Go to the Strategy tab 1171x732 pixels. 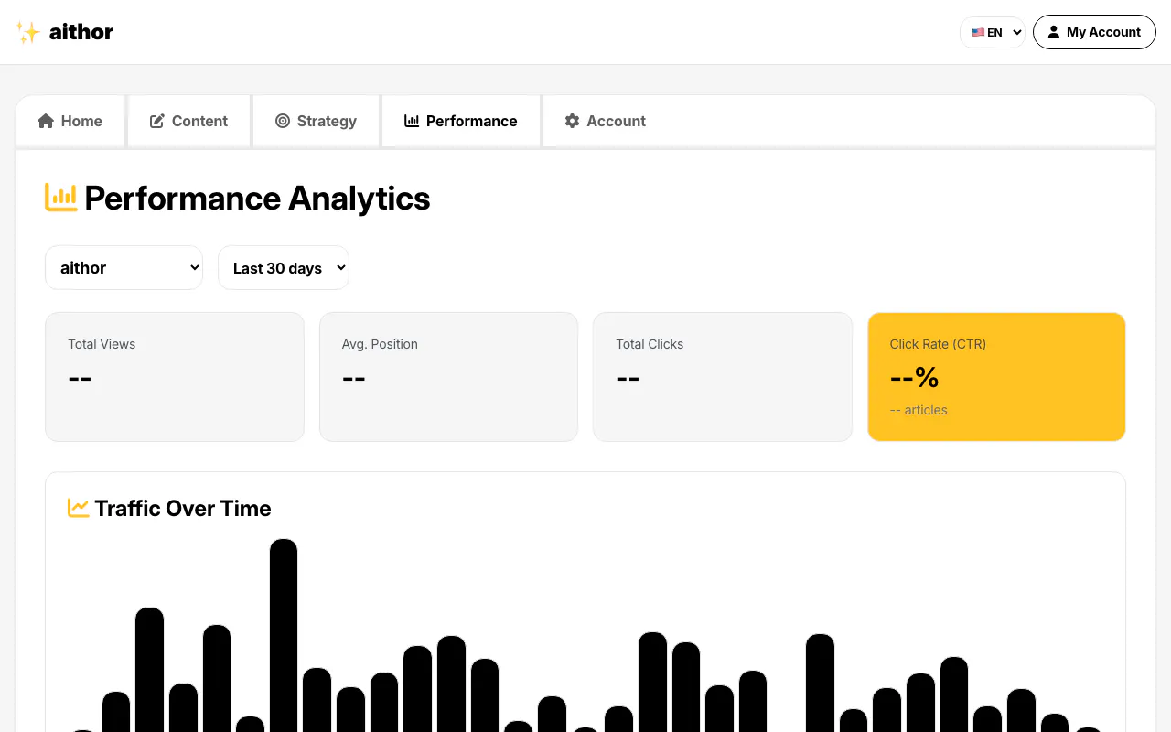[x=316, y=121]
